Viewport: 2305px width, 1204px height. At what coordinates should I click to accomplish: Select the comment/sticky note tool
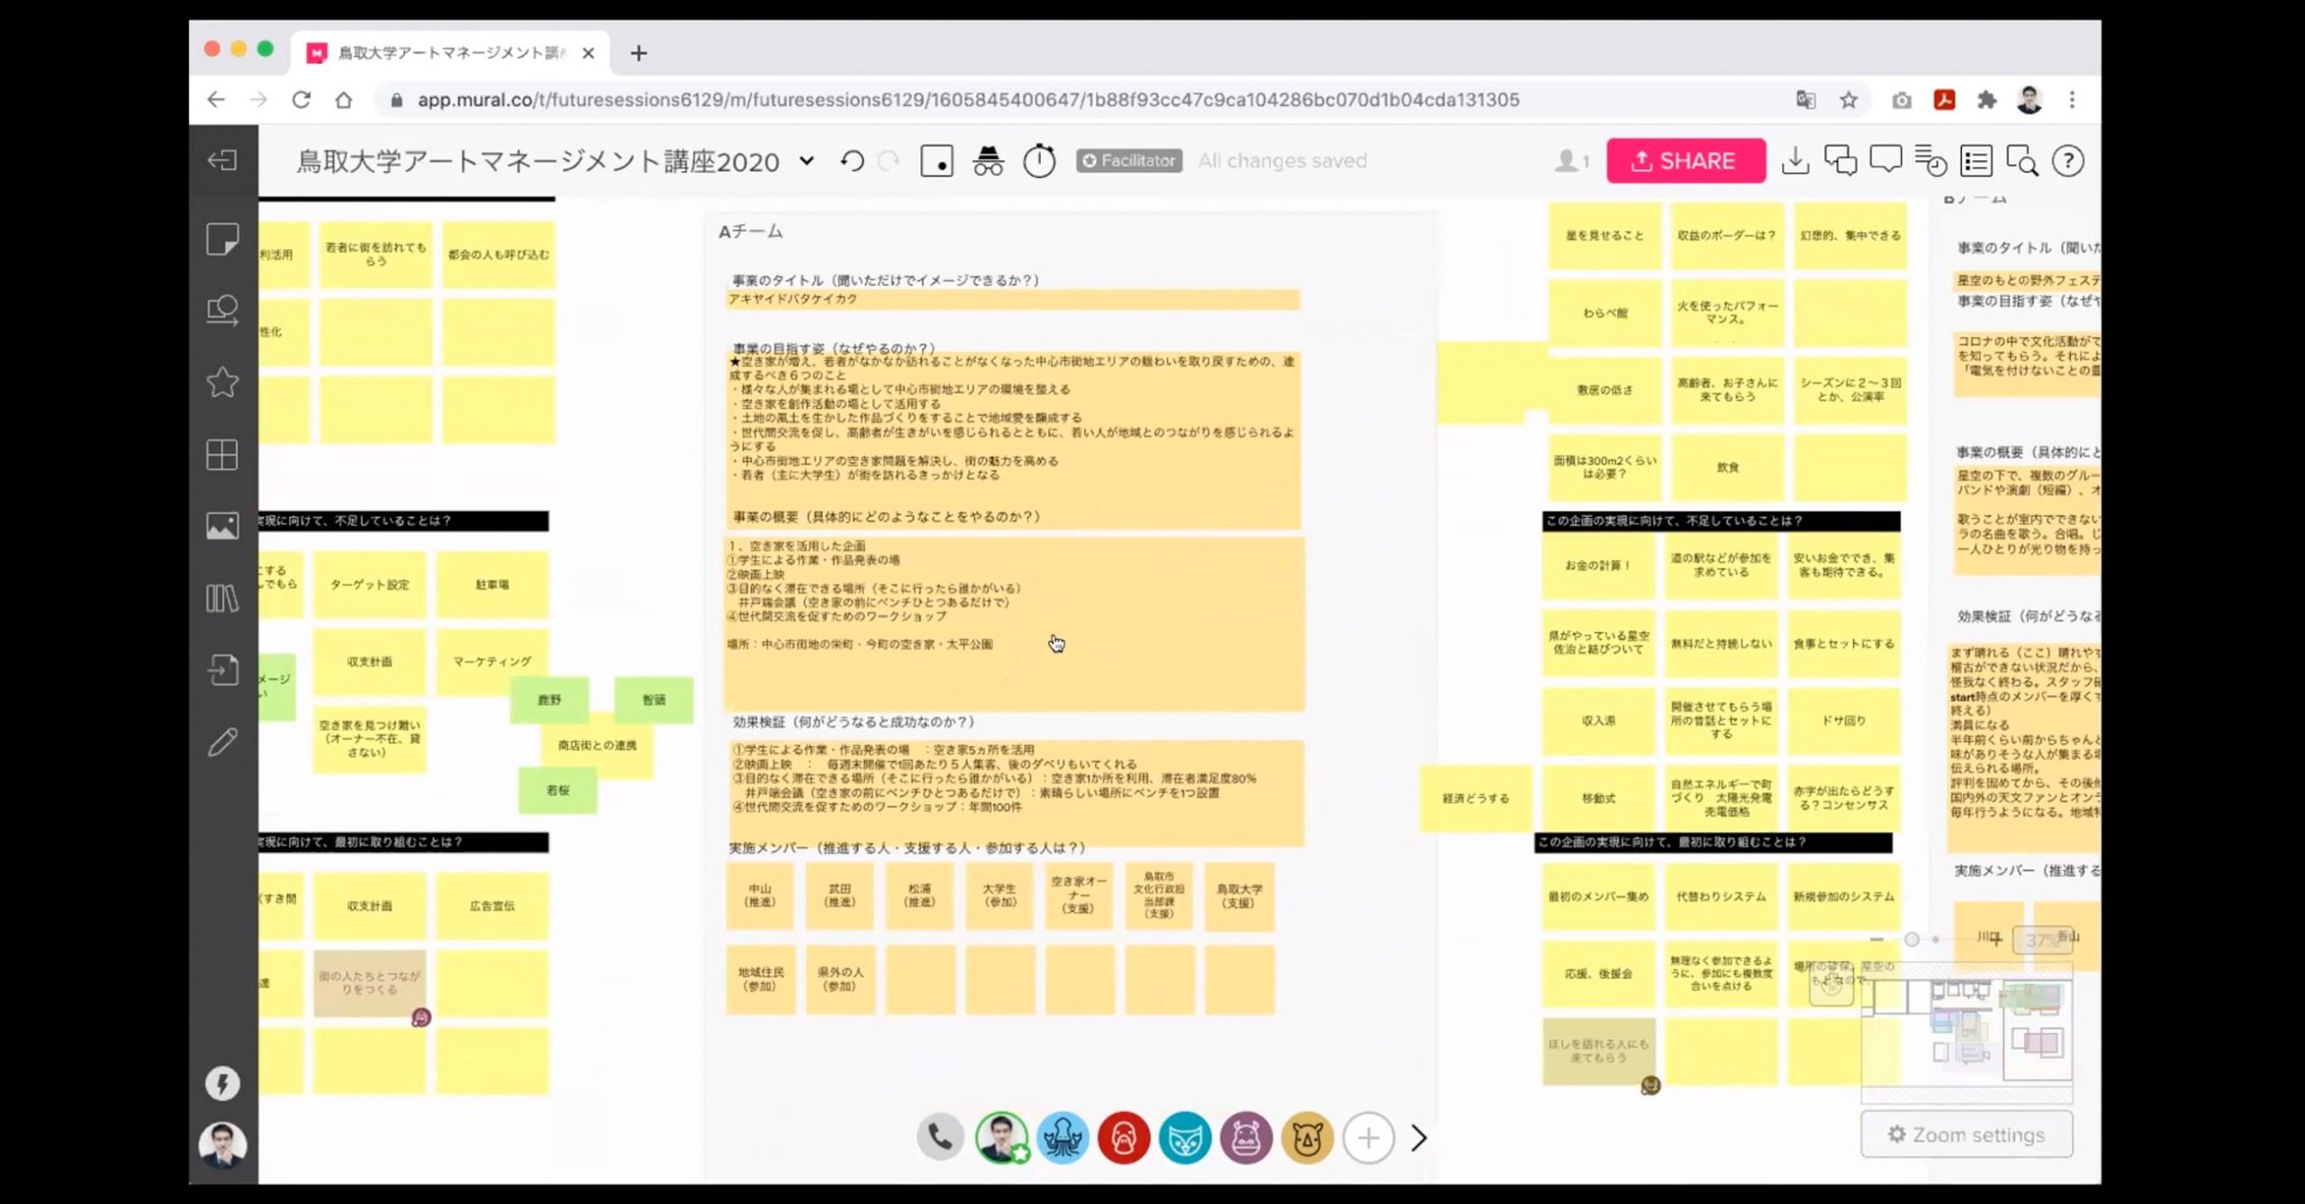224,240
